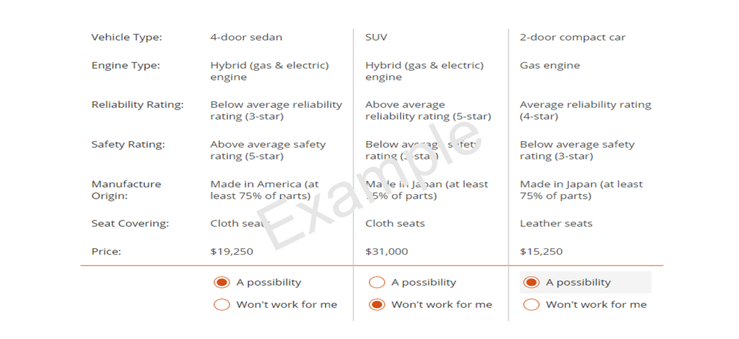Click the "Reliability Rating:" row label
The height and width of the screenshot is (339, 739).
[x=137, y=105]
